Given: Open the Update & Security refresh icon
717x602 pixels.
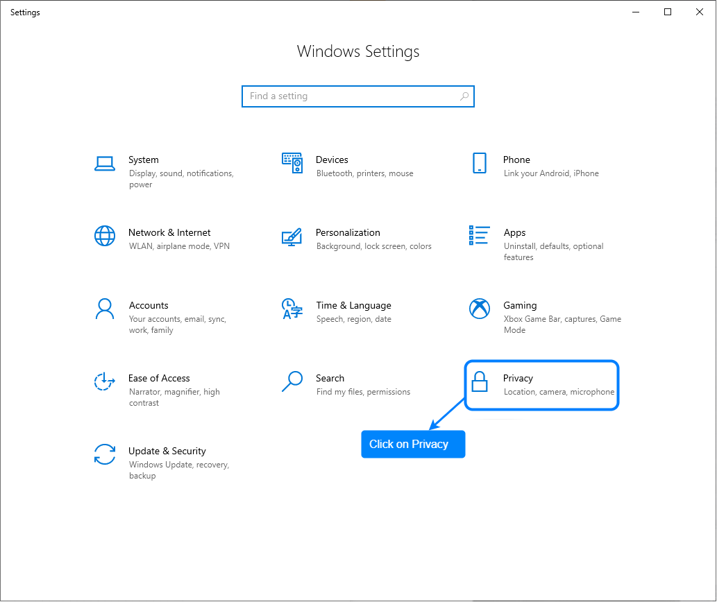Looking at the screenshot, I should coord(104,454).
